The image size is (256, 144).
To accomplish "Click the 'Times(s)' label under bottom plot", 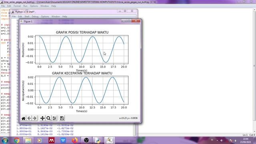I will (x=82, y=111).
